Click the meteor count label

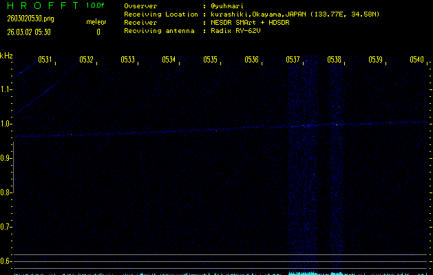pos(96,22)
